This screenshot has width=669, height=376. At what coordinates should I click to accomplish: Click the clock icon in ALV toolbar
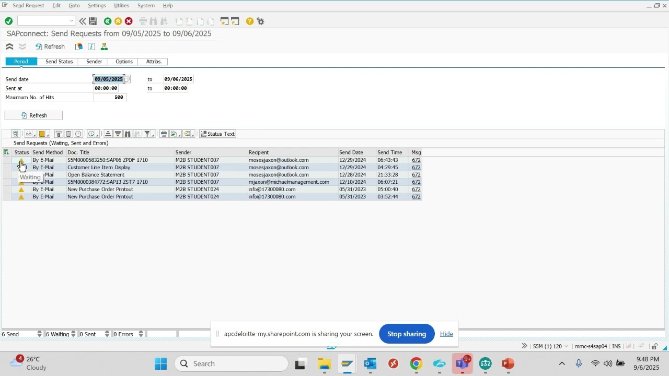point(78,134)
